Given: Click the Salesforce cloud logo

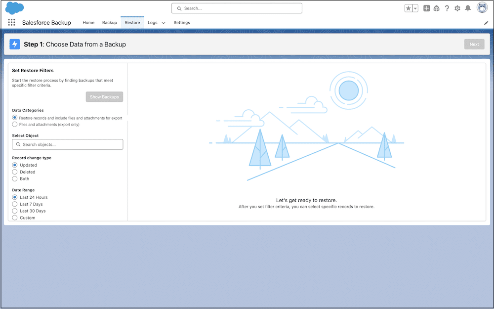Looking at the screenshot, I should 14,8.
